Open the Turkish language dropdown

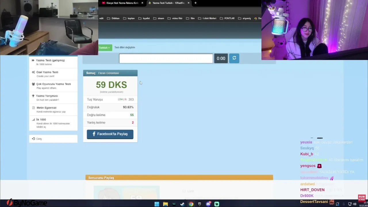point(105,48)
